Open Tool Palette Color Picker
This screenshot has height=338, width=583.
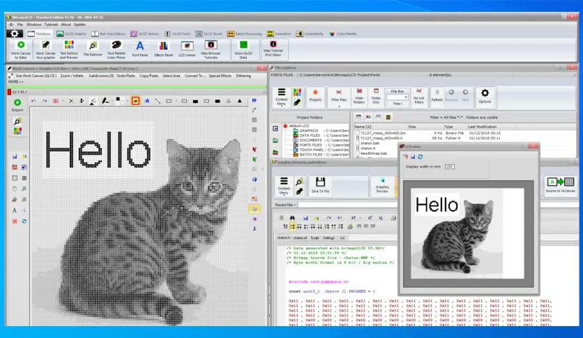pos(116,50)
